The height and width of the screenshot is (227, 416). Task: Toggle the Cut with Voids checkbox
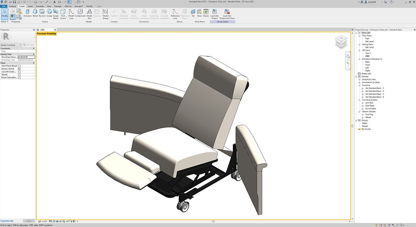(20, 72)
